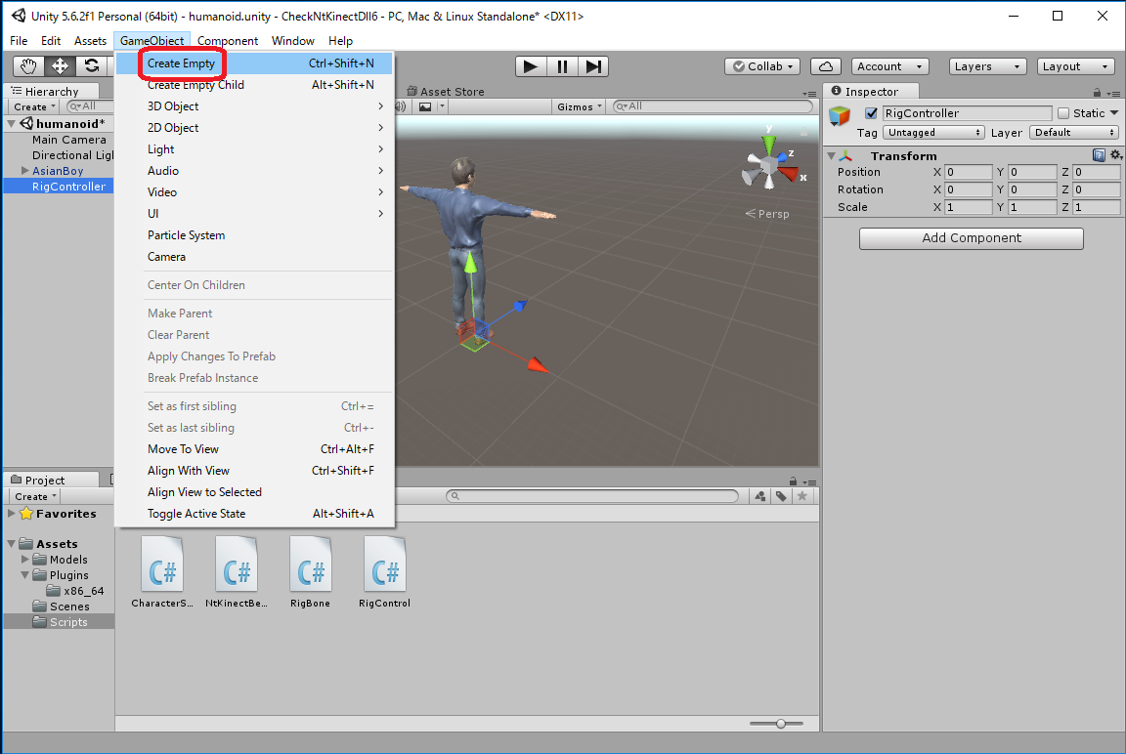Screen dimensions: 1126x754
Task: Select the Rotate tool in toolbar
Action: [x=91, y=66]
